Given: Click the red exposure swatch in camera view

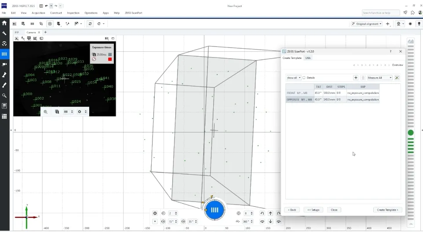Looking at the screenshot, I should 110,59.
